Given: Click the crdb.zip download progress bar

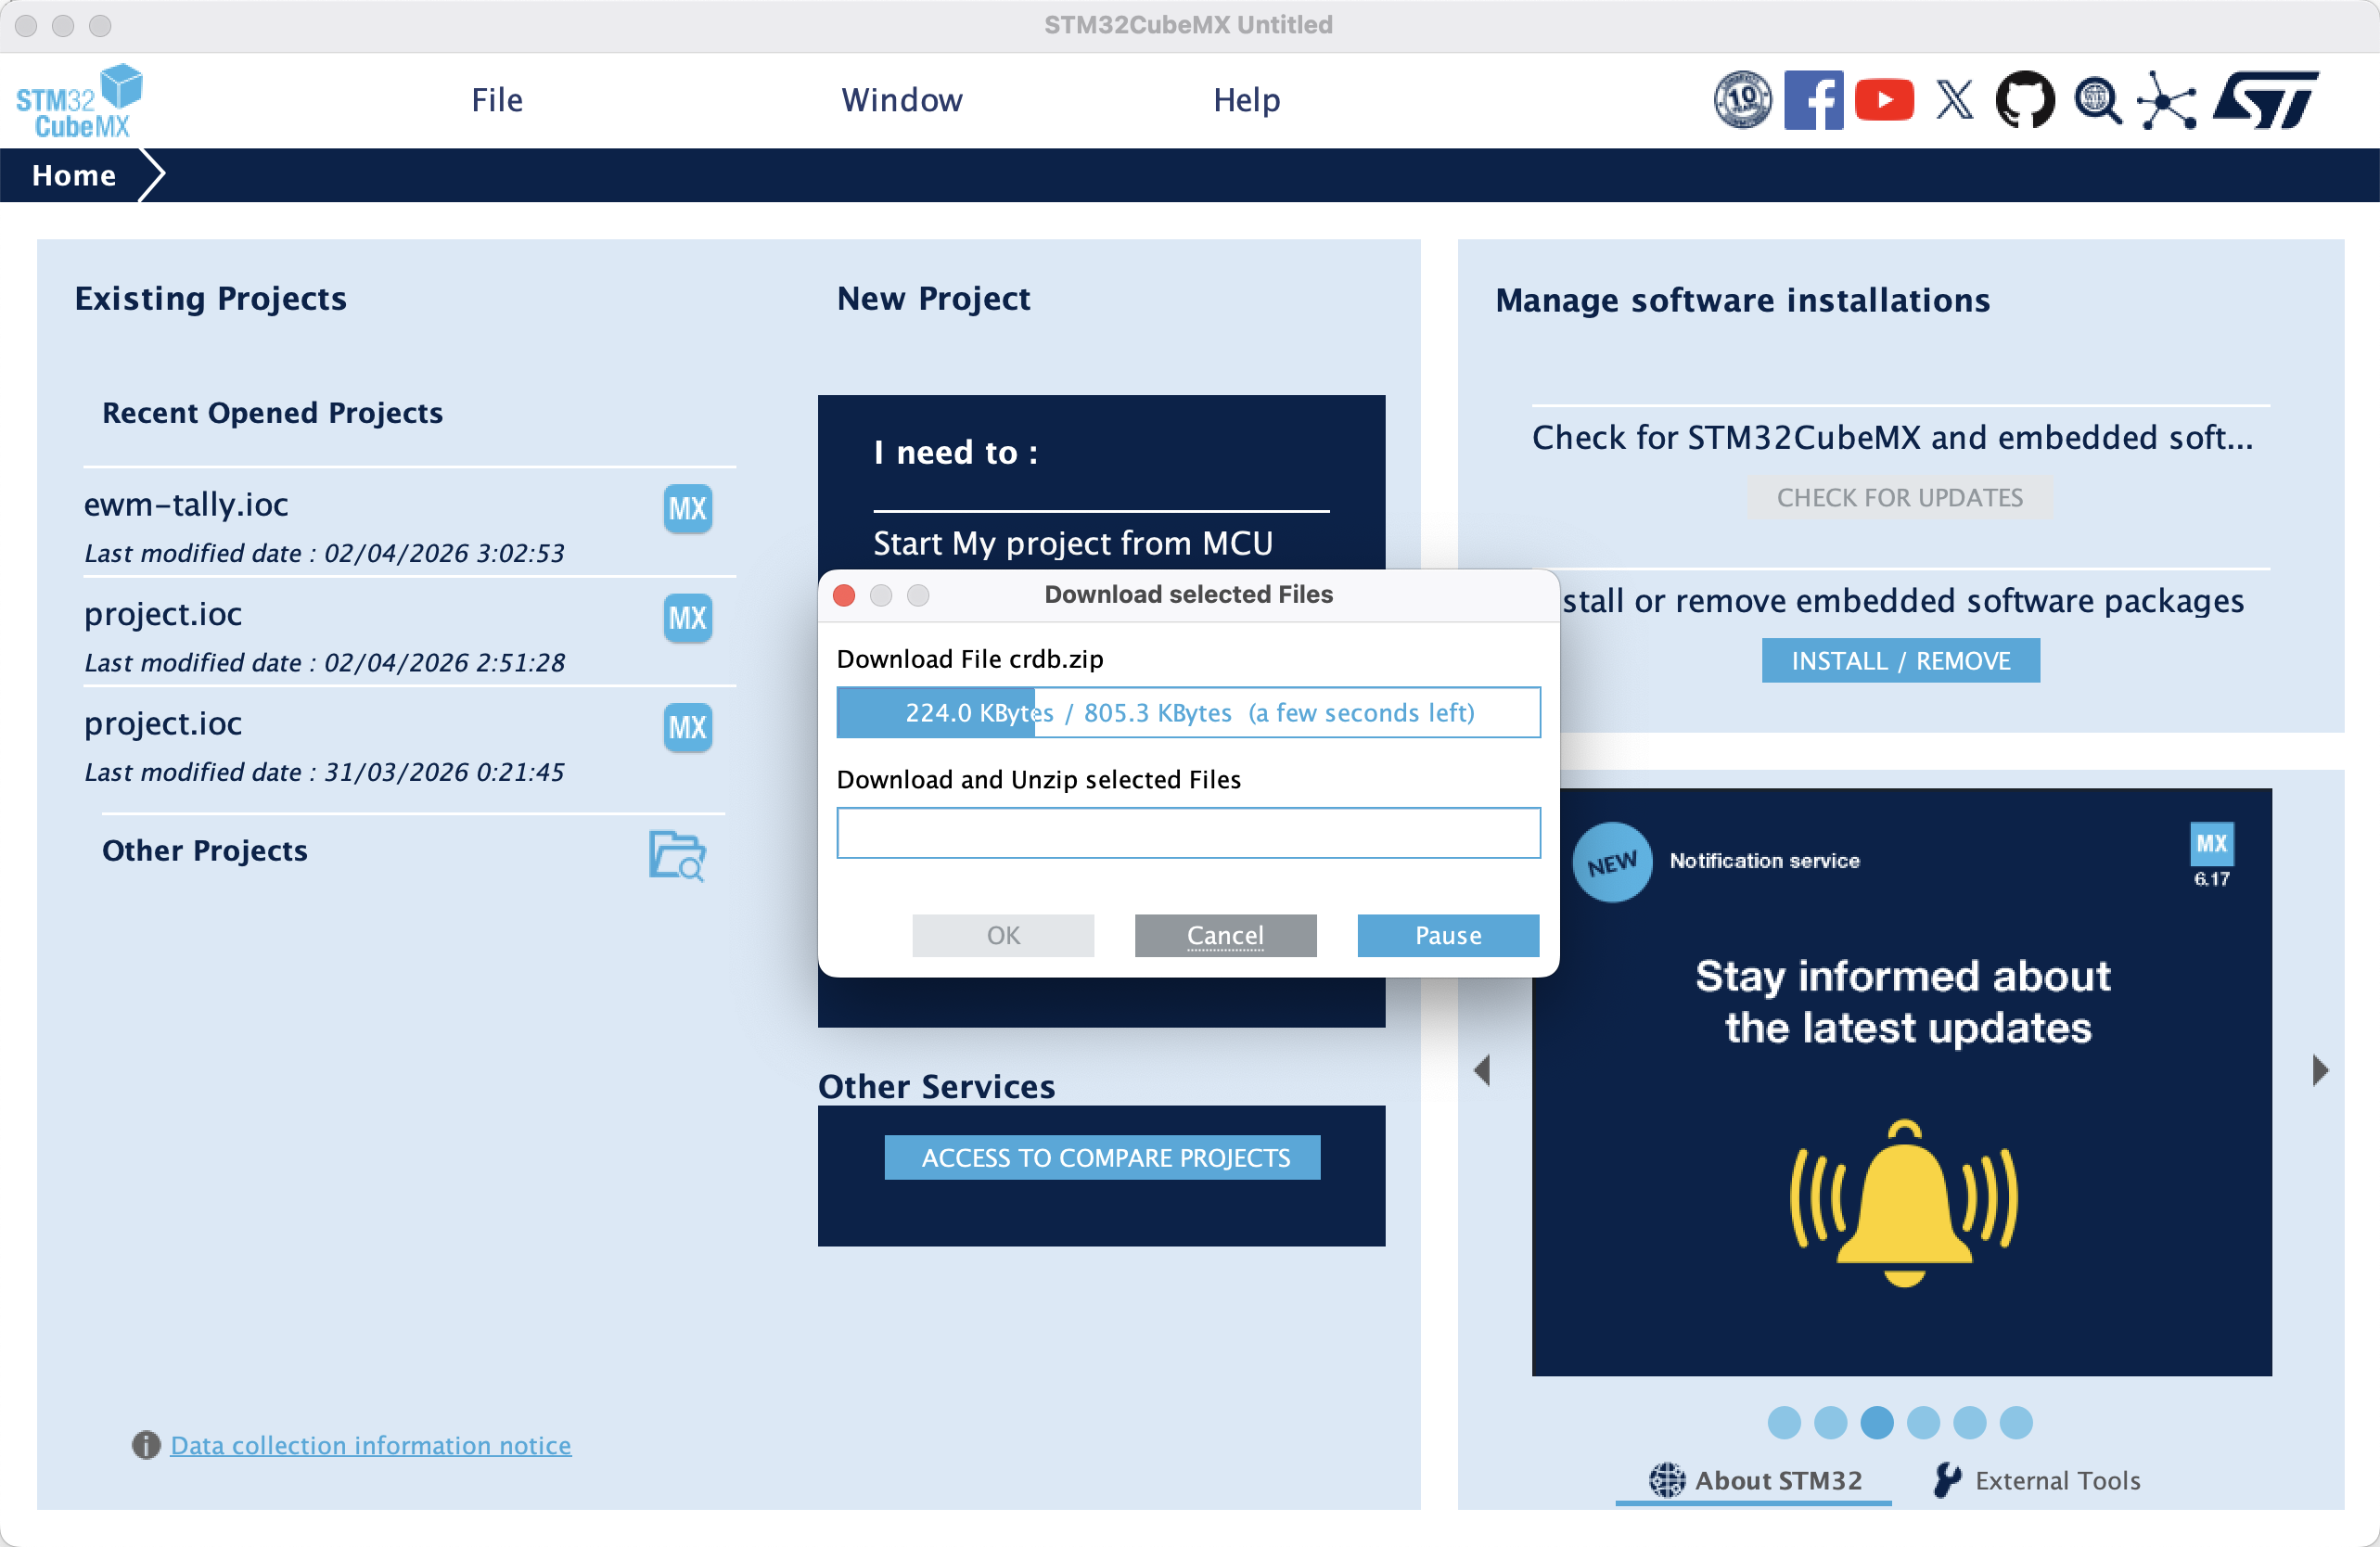Looking at the screenshot, I should (1188, 712).
